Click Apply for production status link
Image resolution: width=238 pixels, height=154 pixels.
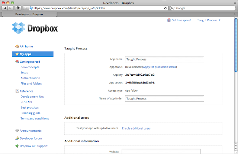point(160,67)
